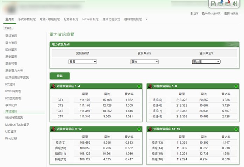Screen dimensions: 244x167
Task: Switch to the IoT平台設定 tab
Action: pyautogui.click(x=90, y=20)
